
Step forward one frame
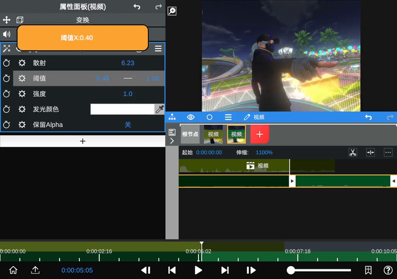click(x=251, y=270)
